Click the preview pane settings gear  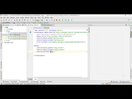(126, 25)
